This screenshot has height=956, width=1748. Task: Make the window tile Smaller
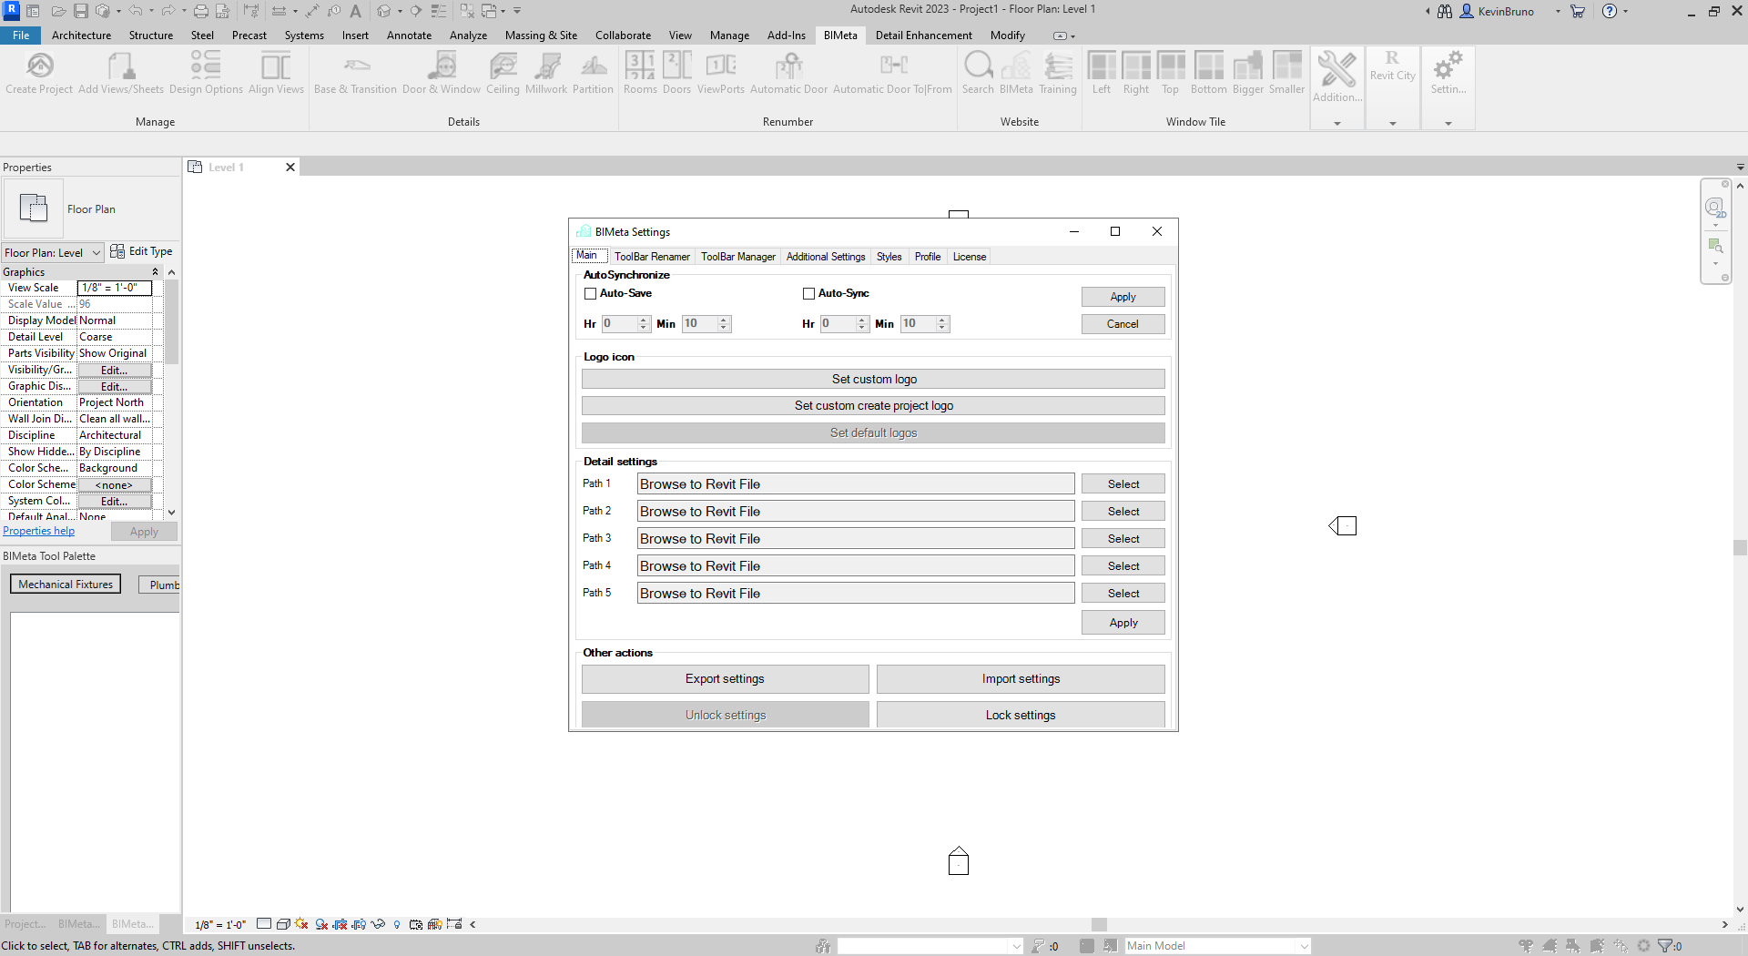(x=1287, y=73)
